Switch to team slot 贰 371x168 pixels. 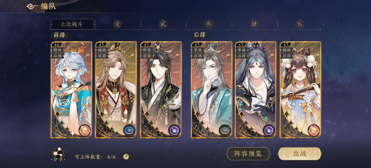pos(163,24)
